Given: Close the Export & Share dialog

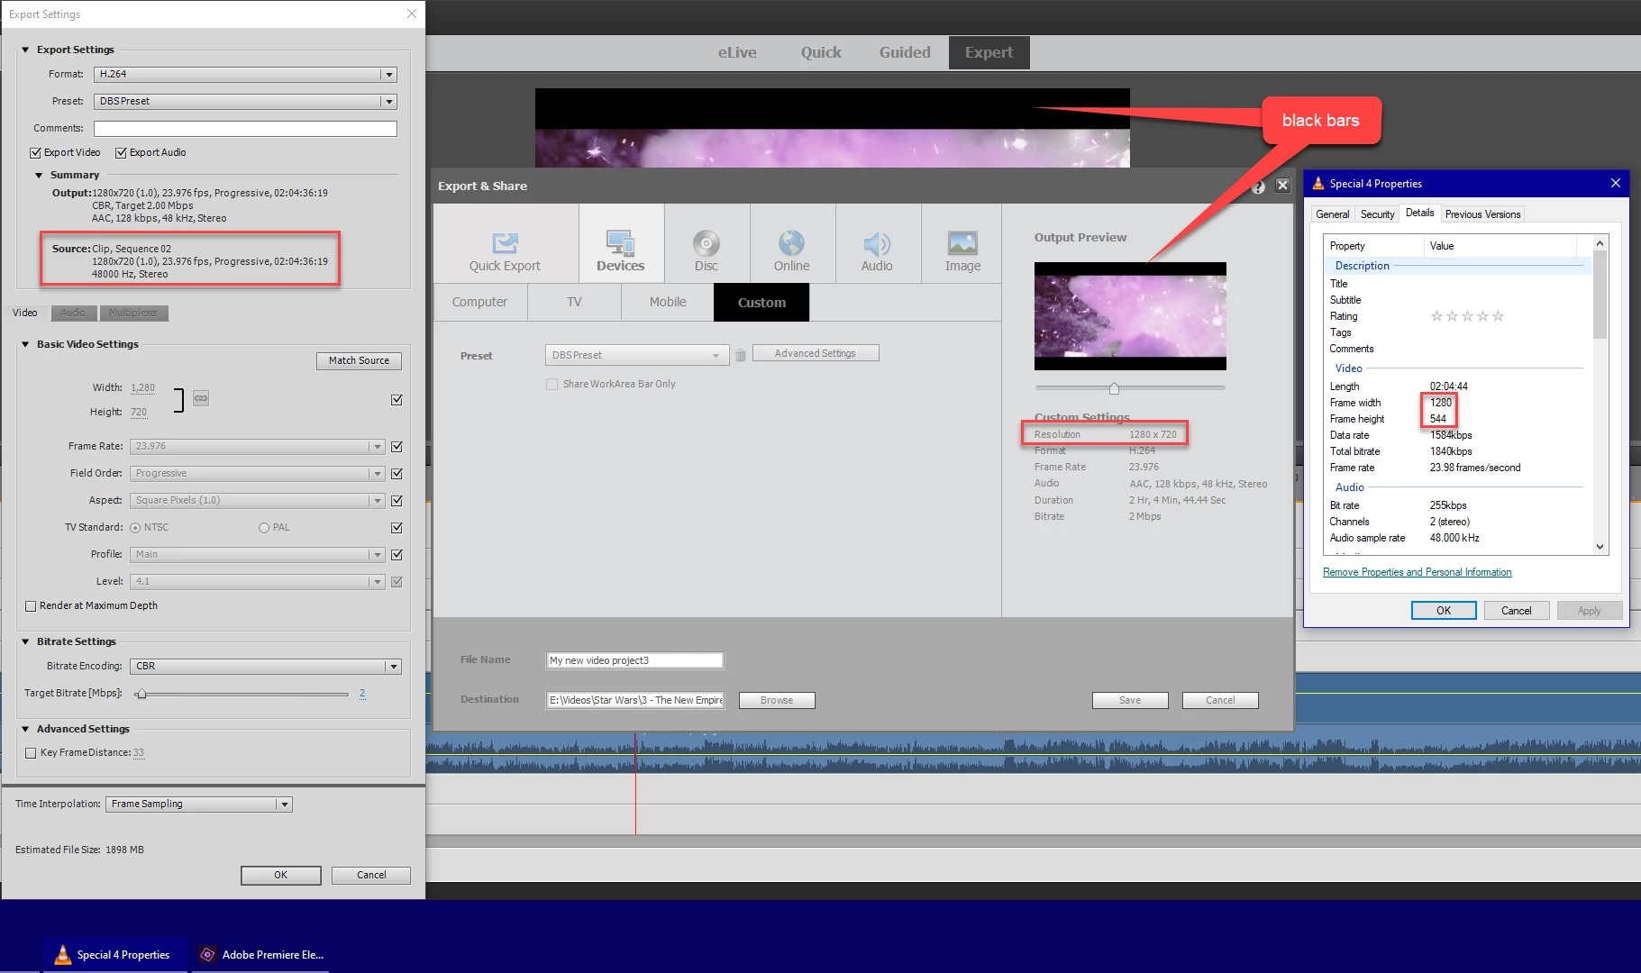Looking at the screenshot, I should (x=1282, y=186).
